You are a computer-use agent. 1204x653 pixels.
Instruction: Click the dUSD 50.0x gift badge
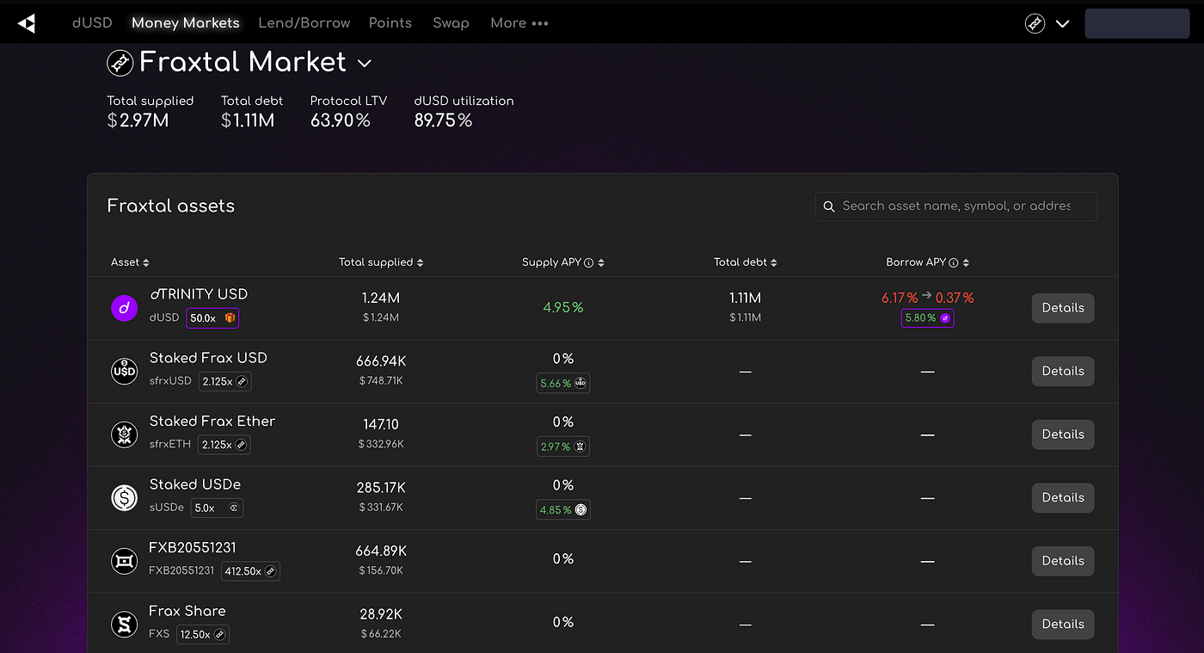(212, 318)
